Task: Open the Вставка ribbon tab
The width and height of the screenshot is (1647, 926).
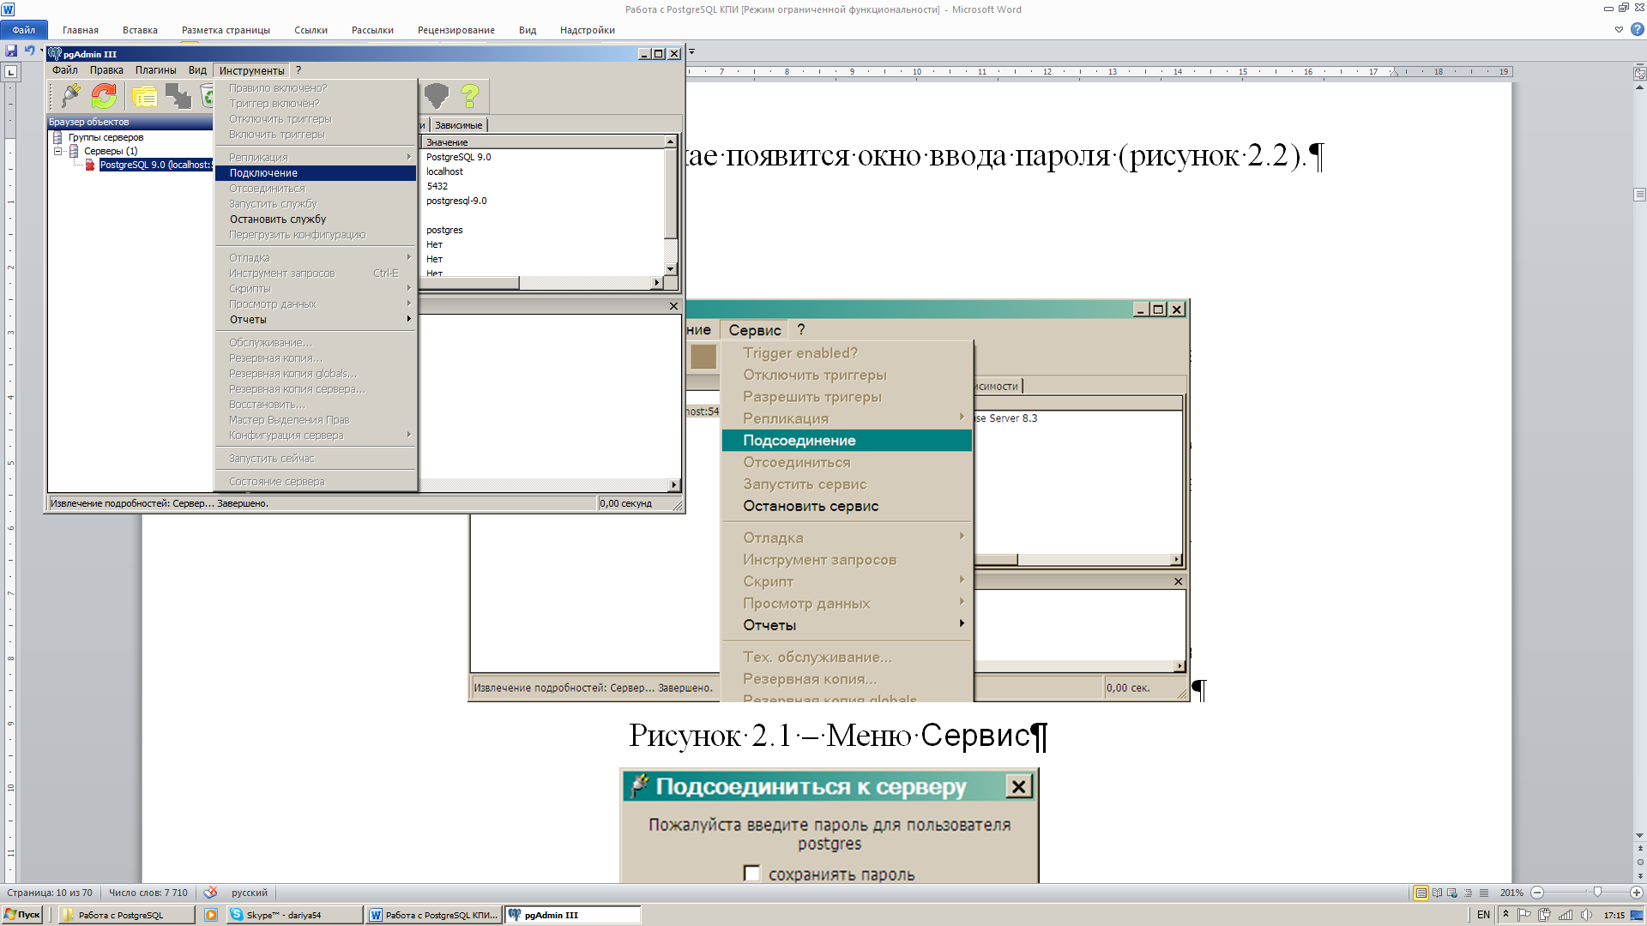Action: click(140, 30)
